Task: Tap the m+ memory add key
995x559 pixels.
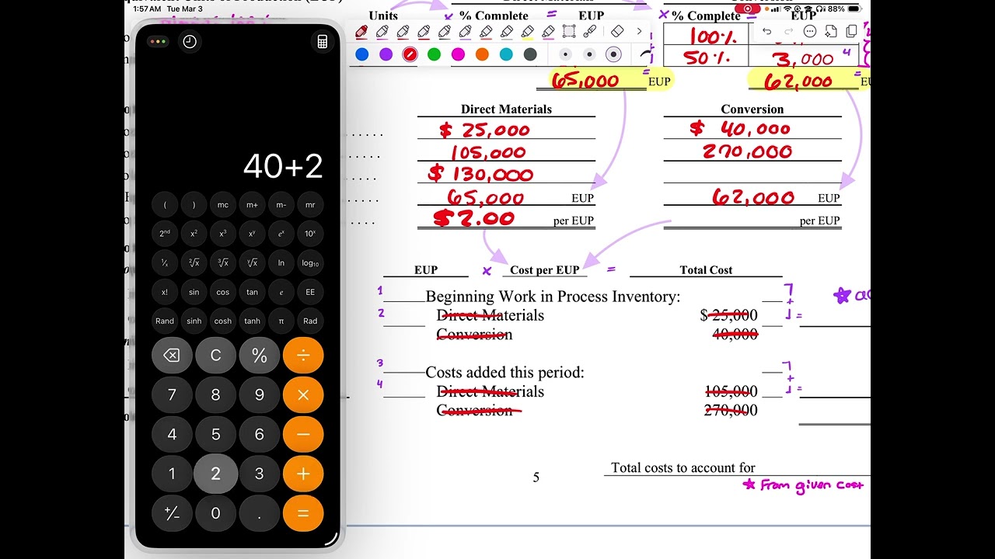Action: click(x=252, y=205)
